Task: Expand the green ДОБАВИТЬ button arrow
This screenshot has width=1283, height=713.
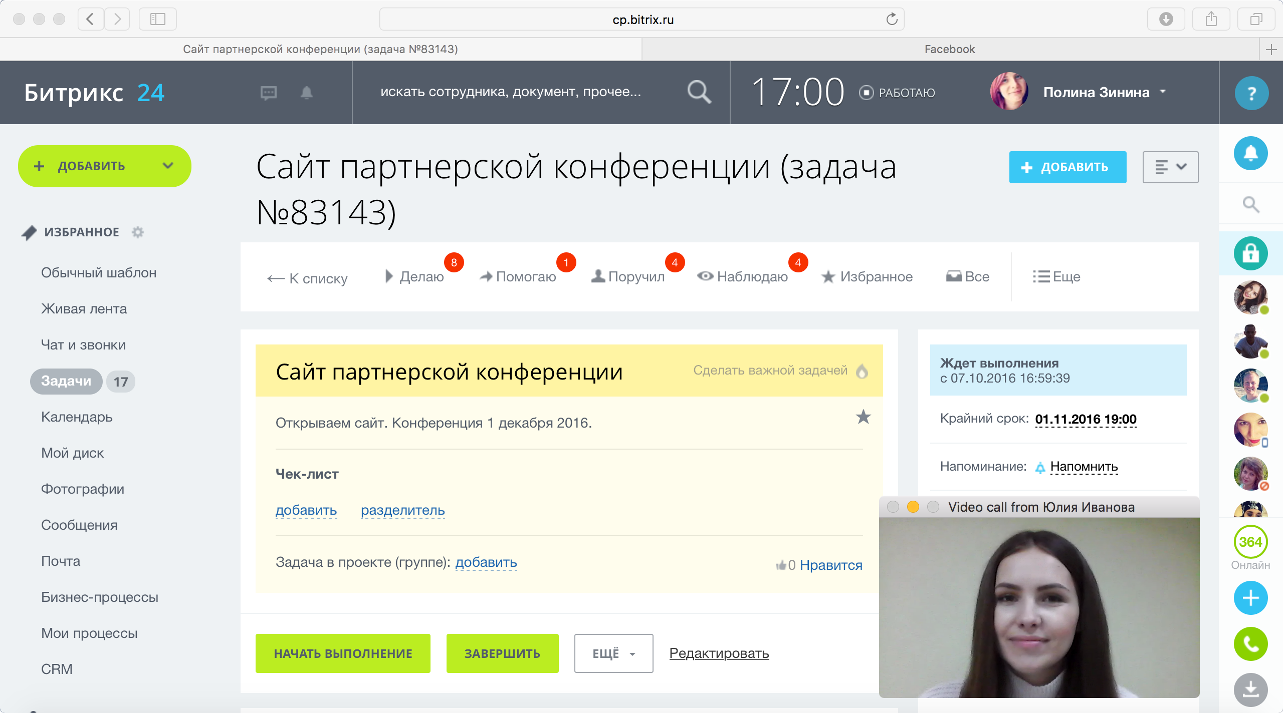Action: (x=168, y=166)
